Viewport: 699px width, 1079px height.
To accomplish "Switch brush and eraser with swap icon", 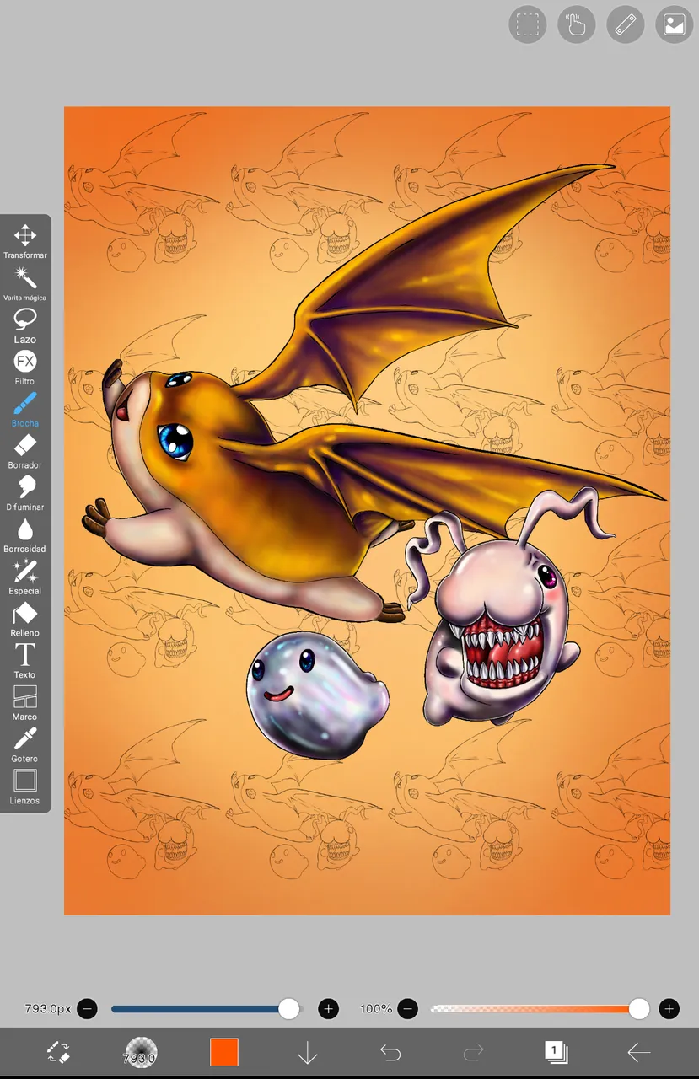I will click(58, 1052).
